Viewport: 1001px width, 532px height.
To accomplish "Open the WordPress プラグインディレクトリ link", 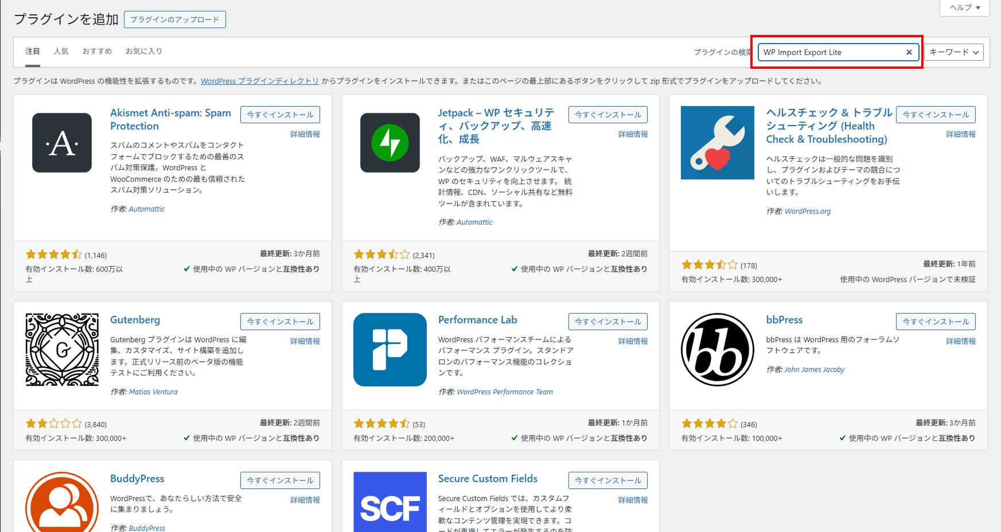I will (259, 81).
